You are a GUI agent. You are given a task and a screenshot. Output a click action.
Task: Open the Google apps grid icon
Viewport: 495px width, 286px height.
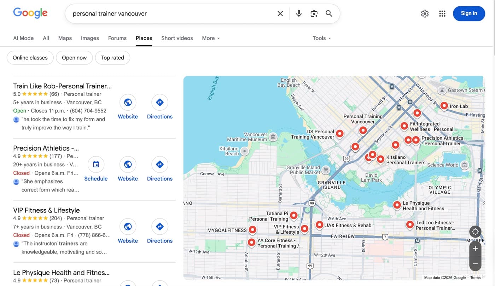(x=442, y=13)
